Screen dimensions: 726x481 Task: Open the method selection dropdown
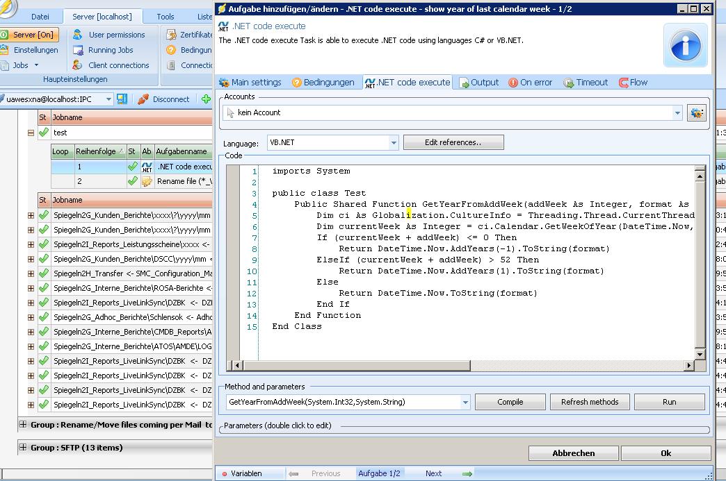tap(465, 402)
